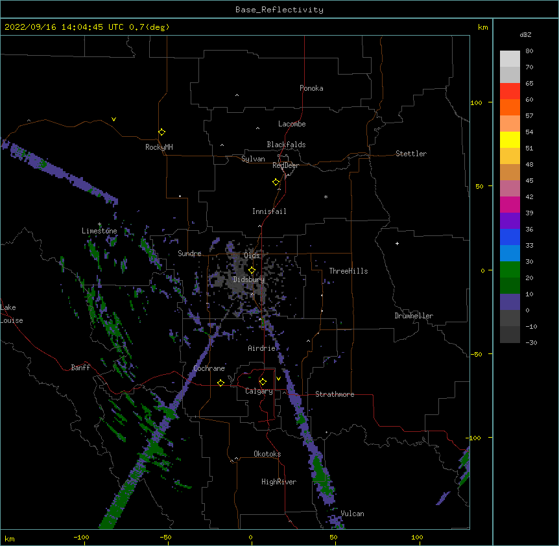Click the Innisfail city label
Image resolution: width=559 pixels, height=546 pixels.
(269, 211)
